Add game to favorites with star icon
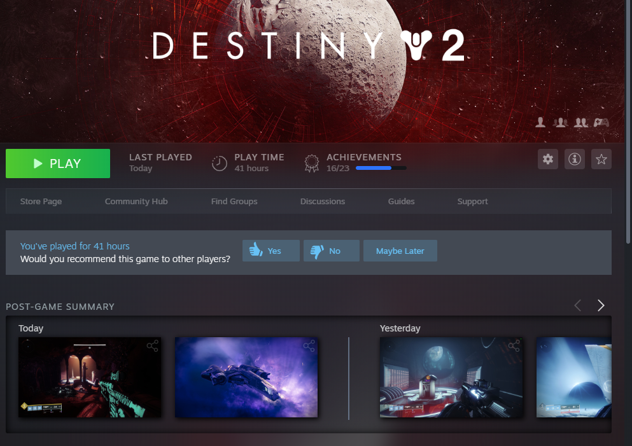This screenshot has width=632, height=446. [601, 159]
